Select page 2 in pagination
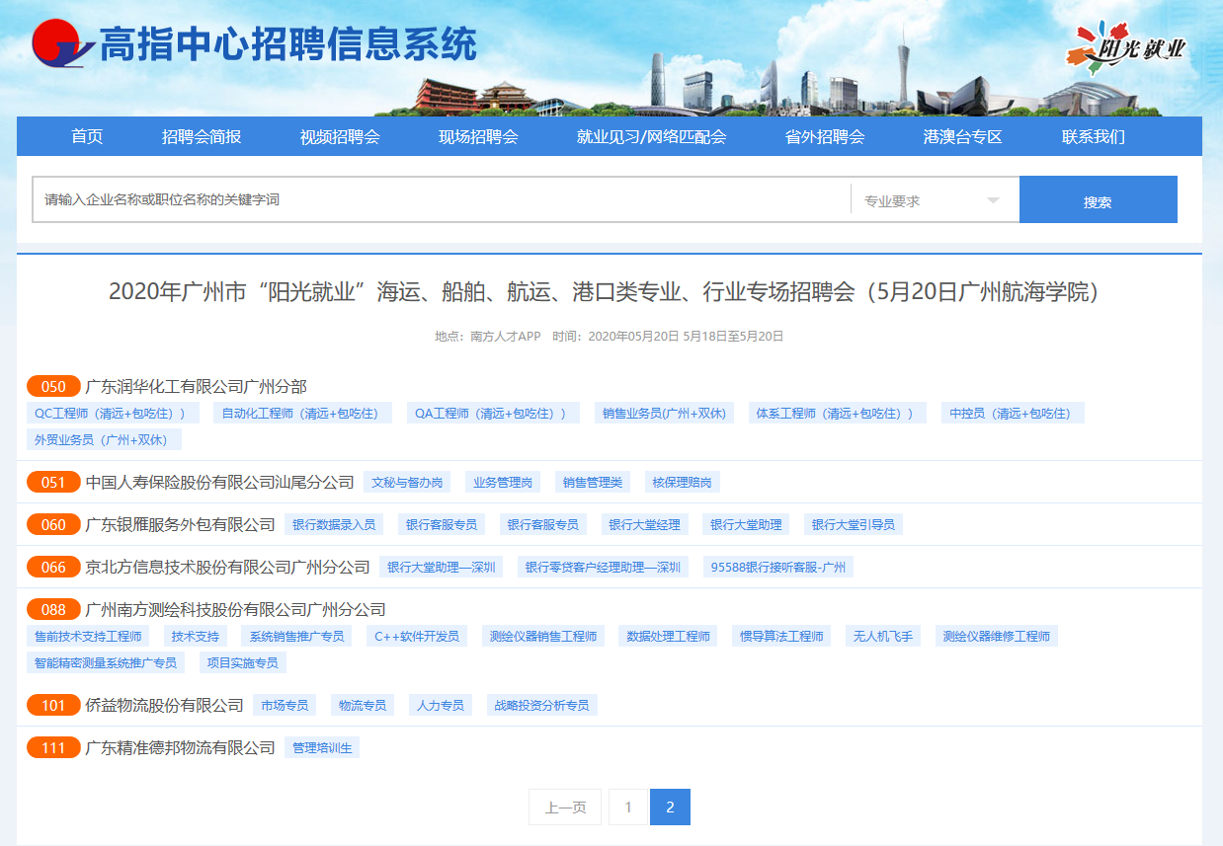 [670, 808]
